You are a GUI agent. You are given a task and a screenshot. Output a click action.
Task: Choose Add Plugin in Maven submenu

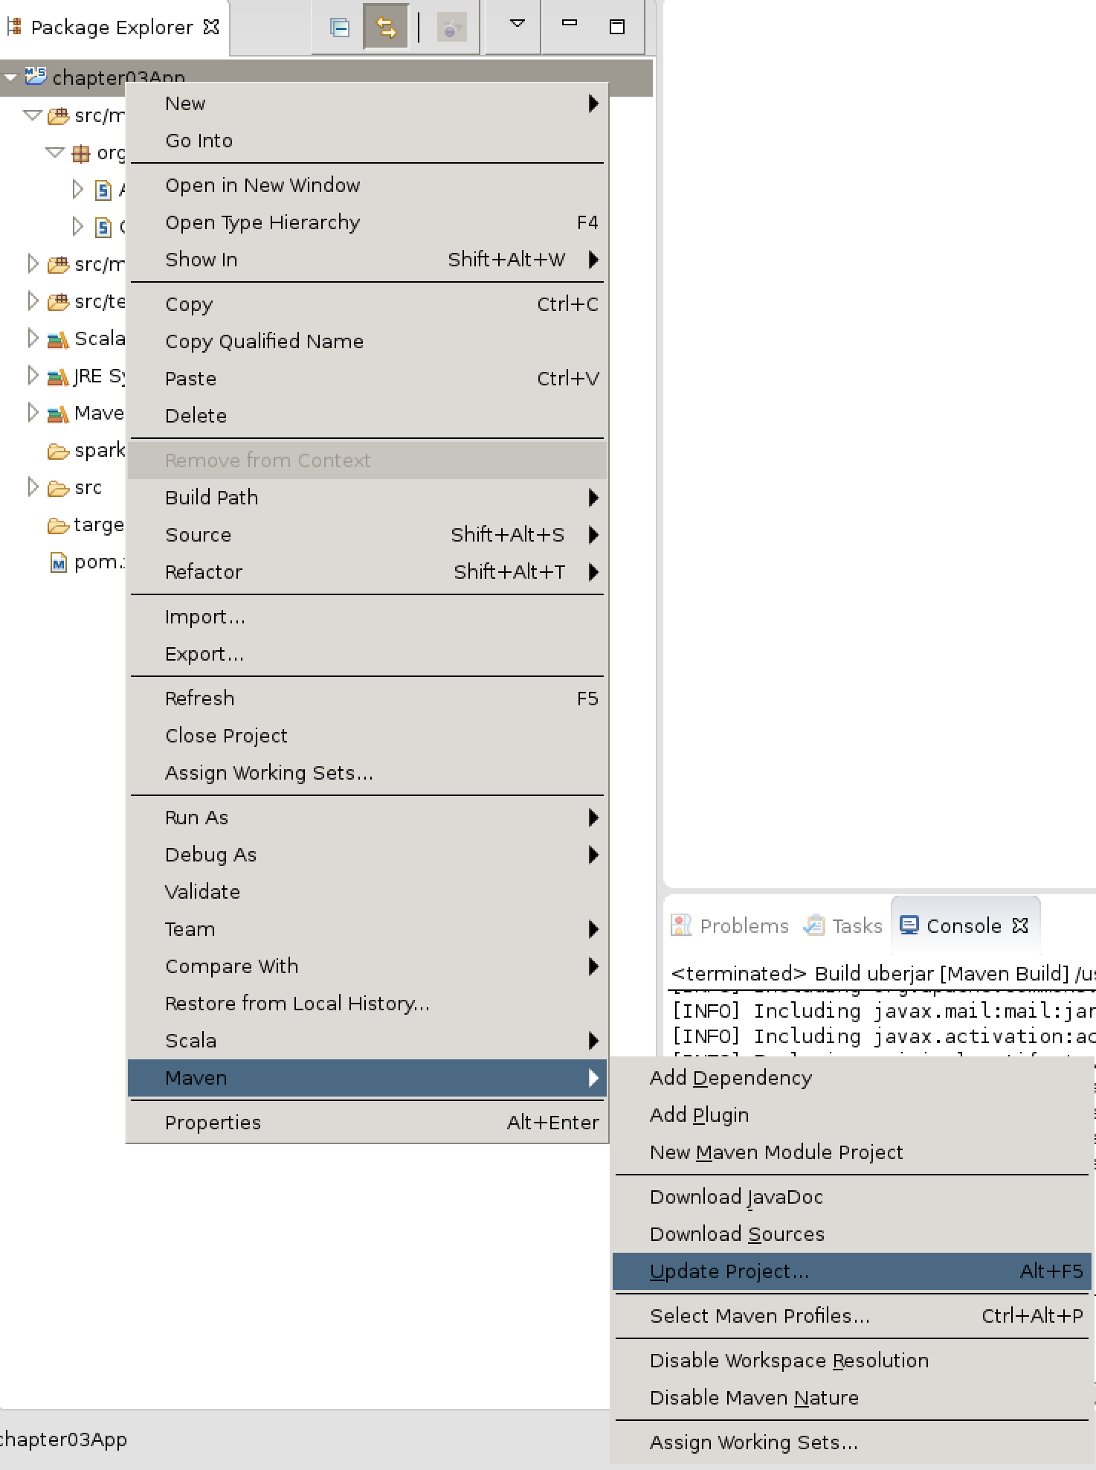click(852, 1115)
